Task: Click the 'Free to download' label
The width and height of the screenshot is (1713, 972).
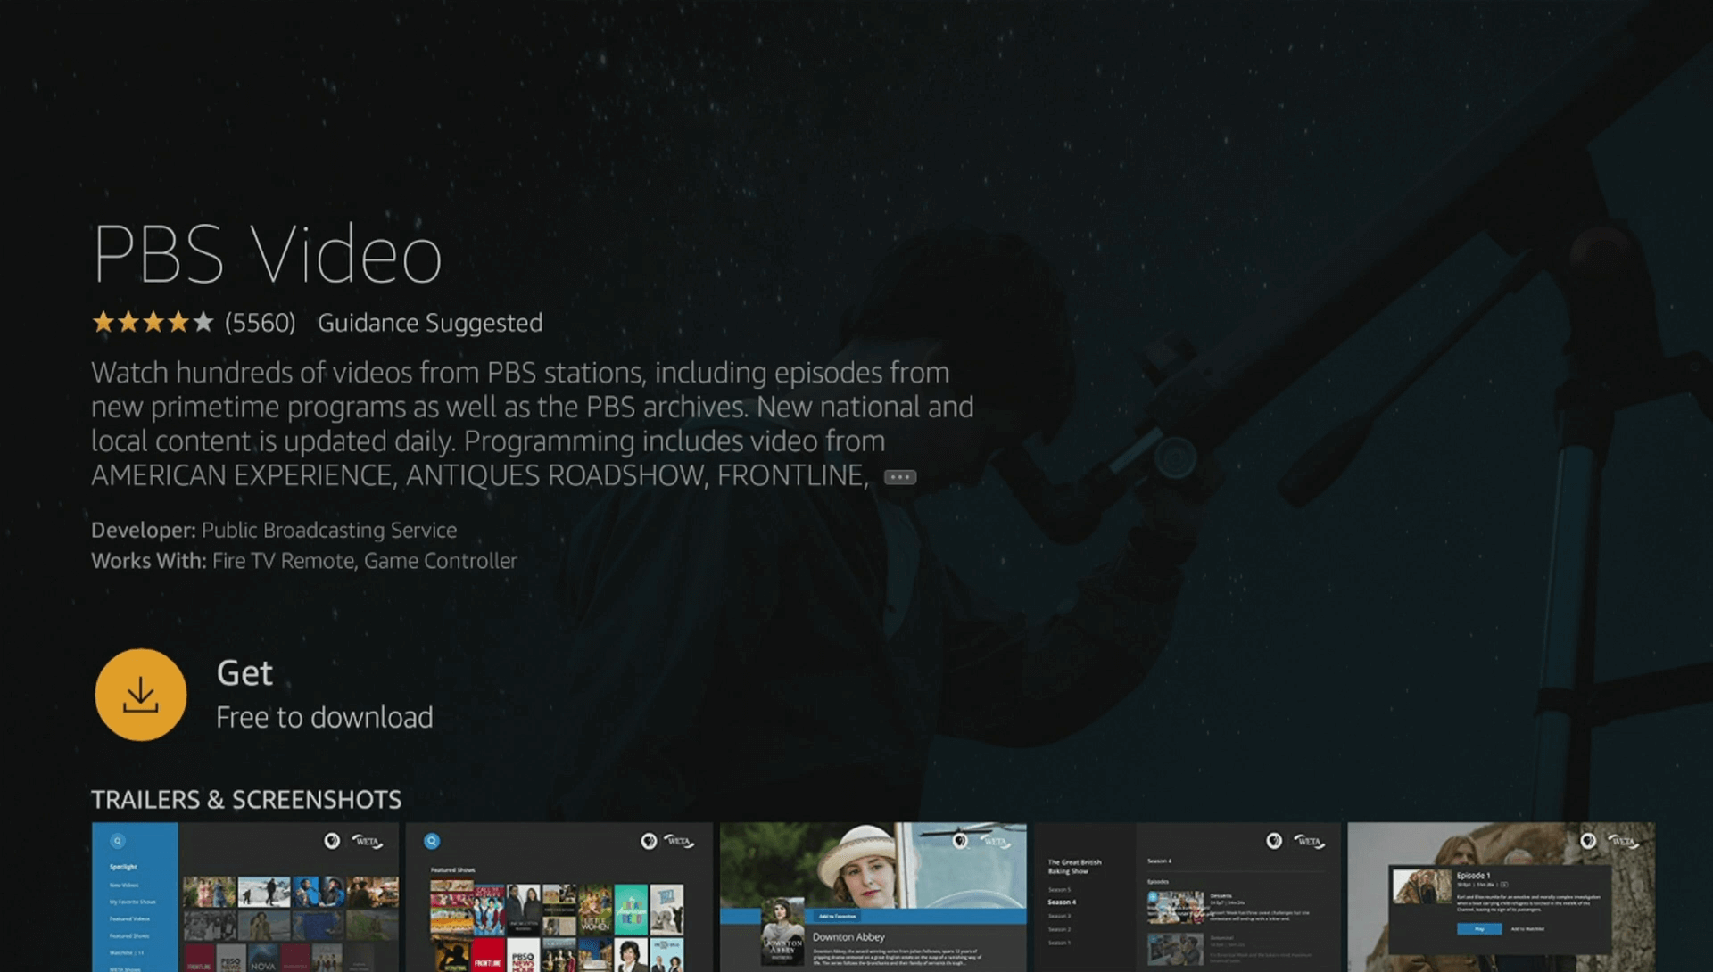Action: [325, 718]
